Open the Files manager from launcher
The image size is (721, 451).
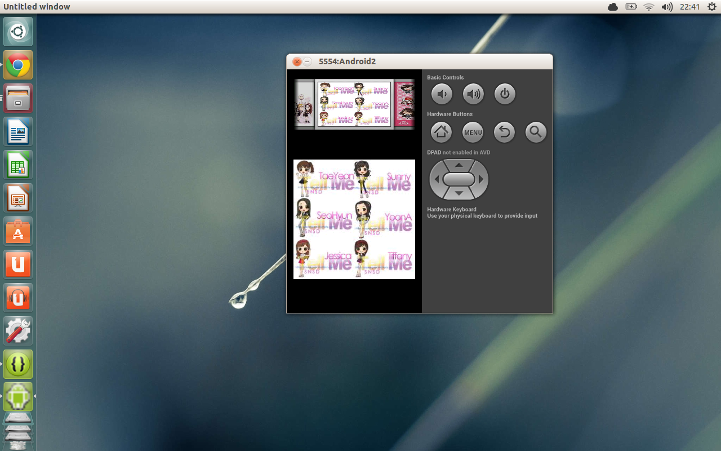coord(18,98)
